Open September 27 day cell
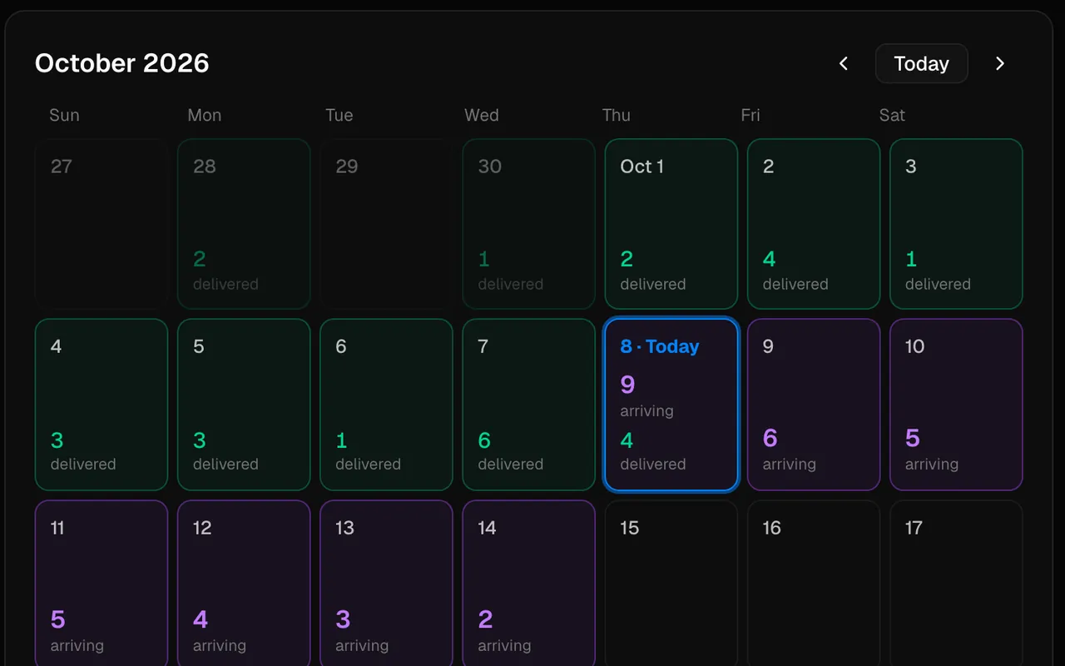Screen dimensions: 1065x666 click(x=102, y=224)
